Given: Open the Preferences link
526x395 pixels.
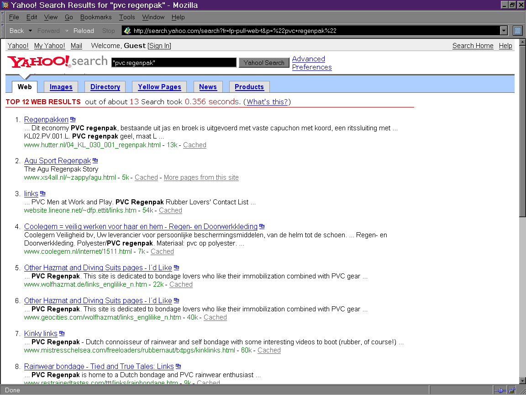Looking at the screenshot, I should tap(312, 67).
